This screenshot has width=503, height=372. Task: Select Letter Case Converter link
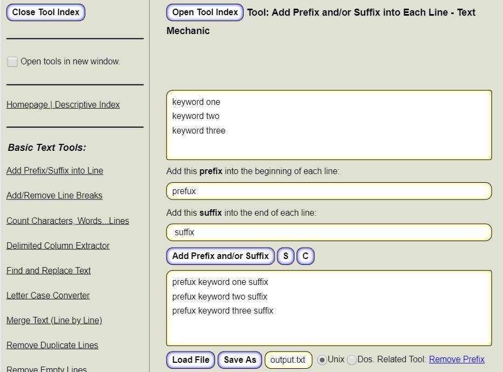pyautogui.click(x=48, y=295)
